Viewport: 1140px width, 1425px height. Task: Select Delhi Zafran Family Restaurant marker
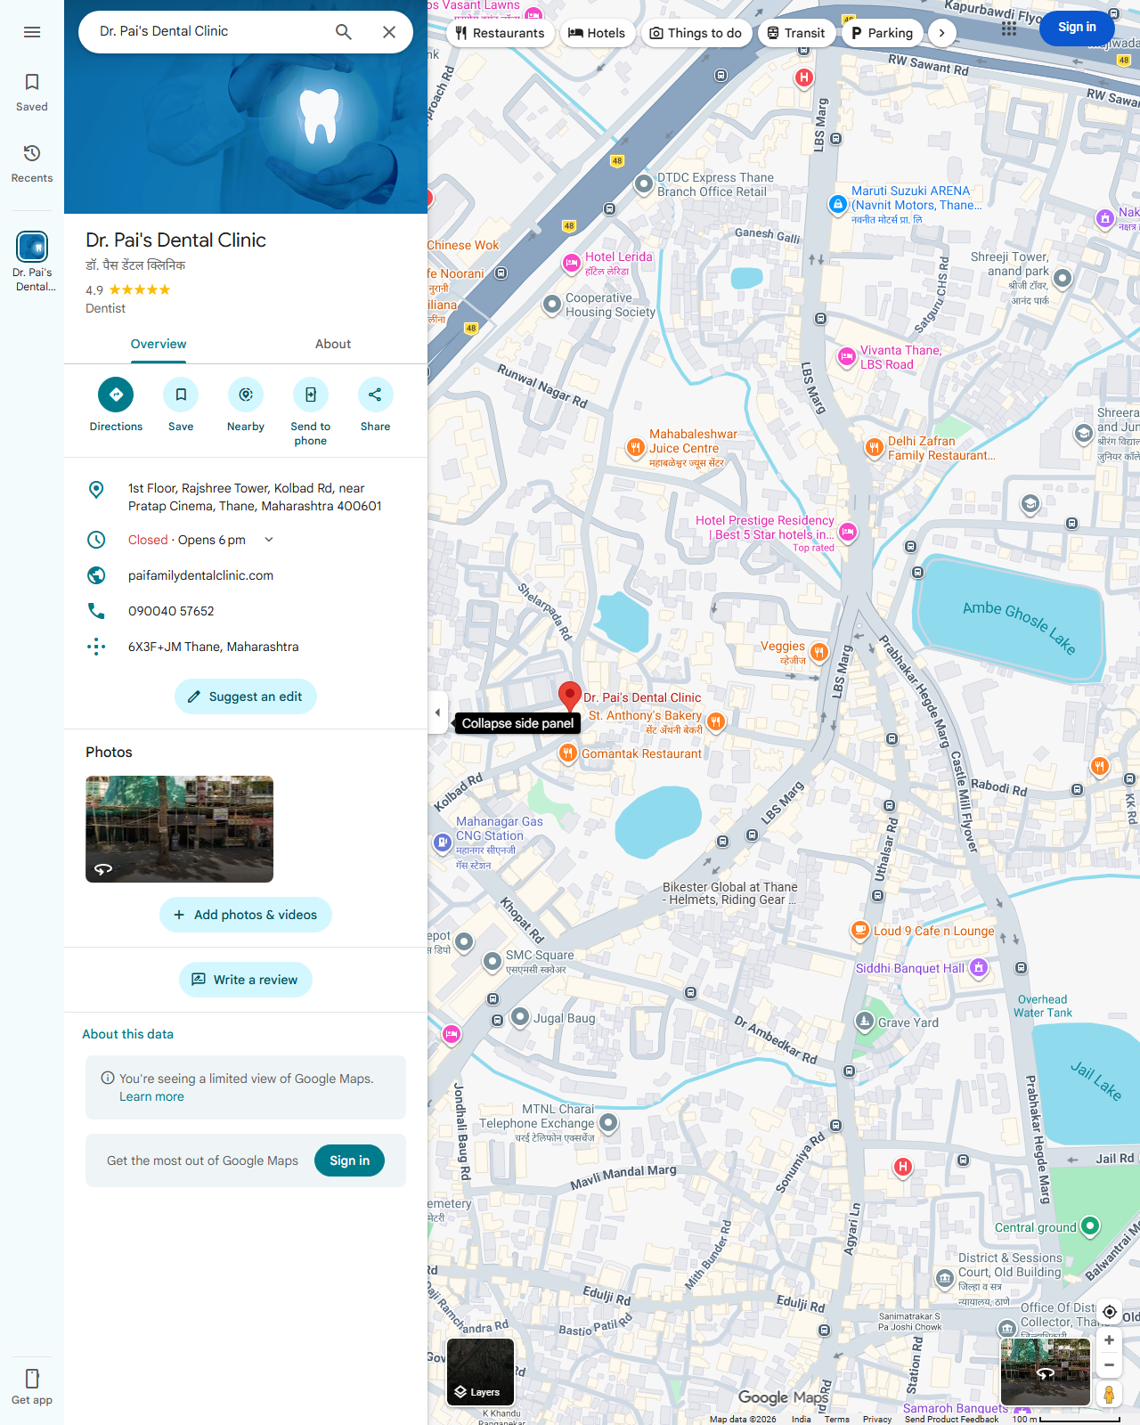click(875, 448)
